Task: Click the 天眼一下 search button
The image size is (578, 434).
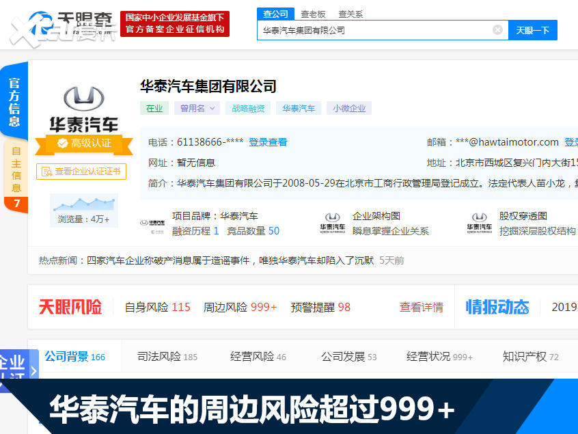Action: pos(533,29)
